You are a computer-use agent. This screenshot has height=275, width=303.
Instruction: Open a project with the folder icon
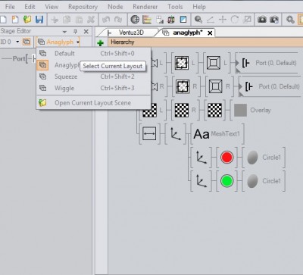27,20
